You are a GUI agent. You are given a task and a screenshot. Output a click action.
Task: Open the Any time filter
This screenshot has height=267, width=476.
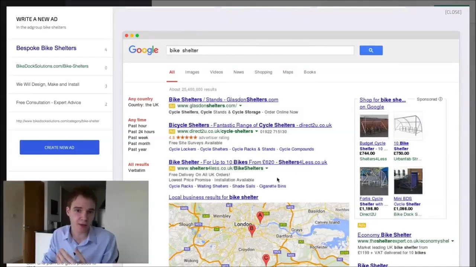(x=137, y=120)
